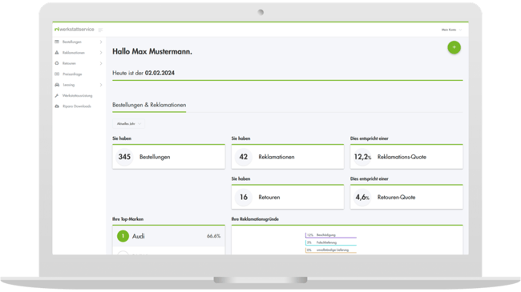Click the 42 Reklamationen card
The height and width of the screenshot is (292, 521).
point(288,157)
